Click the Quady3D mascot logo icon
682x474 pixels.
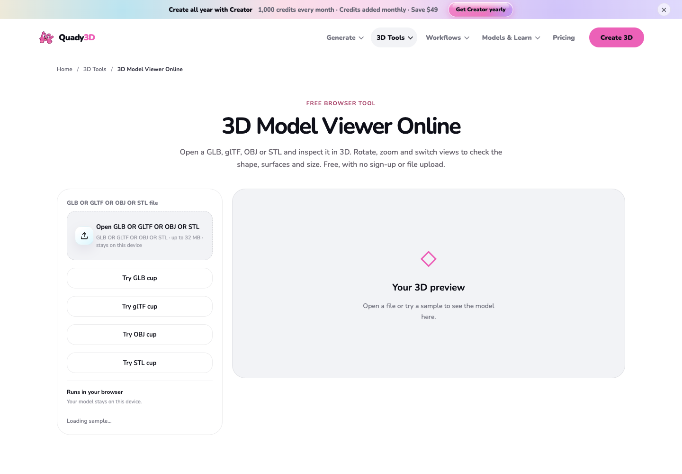pyautogui.click(x=46, y=37)
